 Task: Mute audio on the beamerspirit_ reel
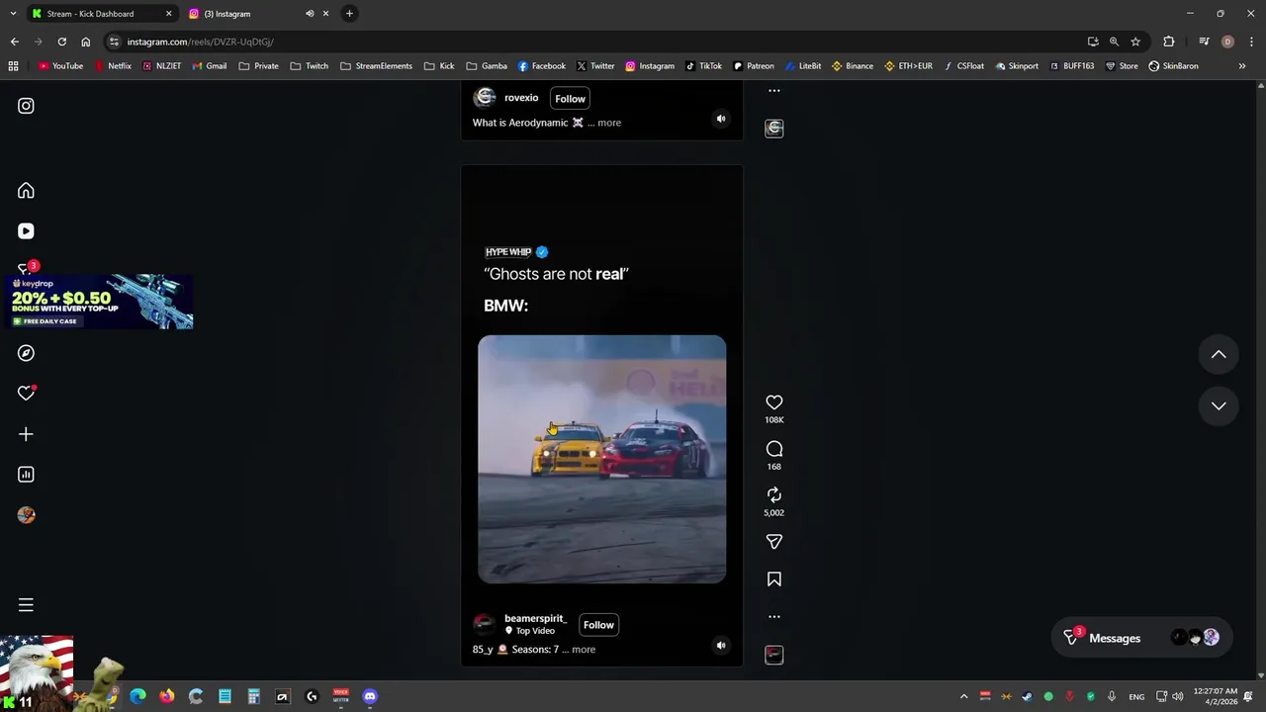click(x=721, y=646)
